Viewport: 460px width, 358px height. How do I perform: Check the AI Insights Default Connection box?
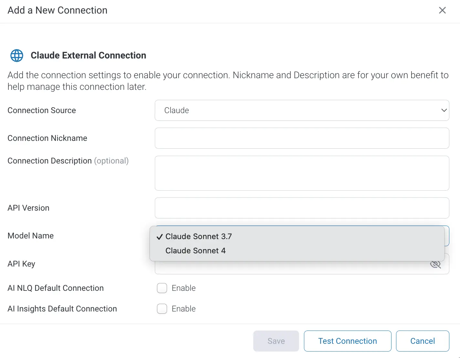point(162,309)
